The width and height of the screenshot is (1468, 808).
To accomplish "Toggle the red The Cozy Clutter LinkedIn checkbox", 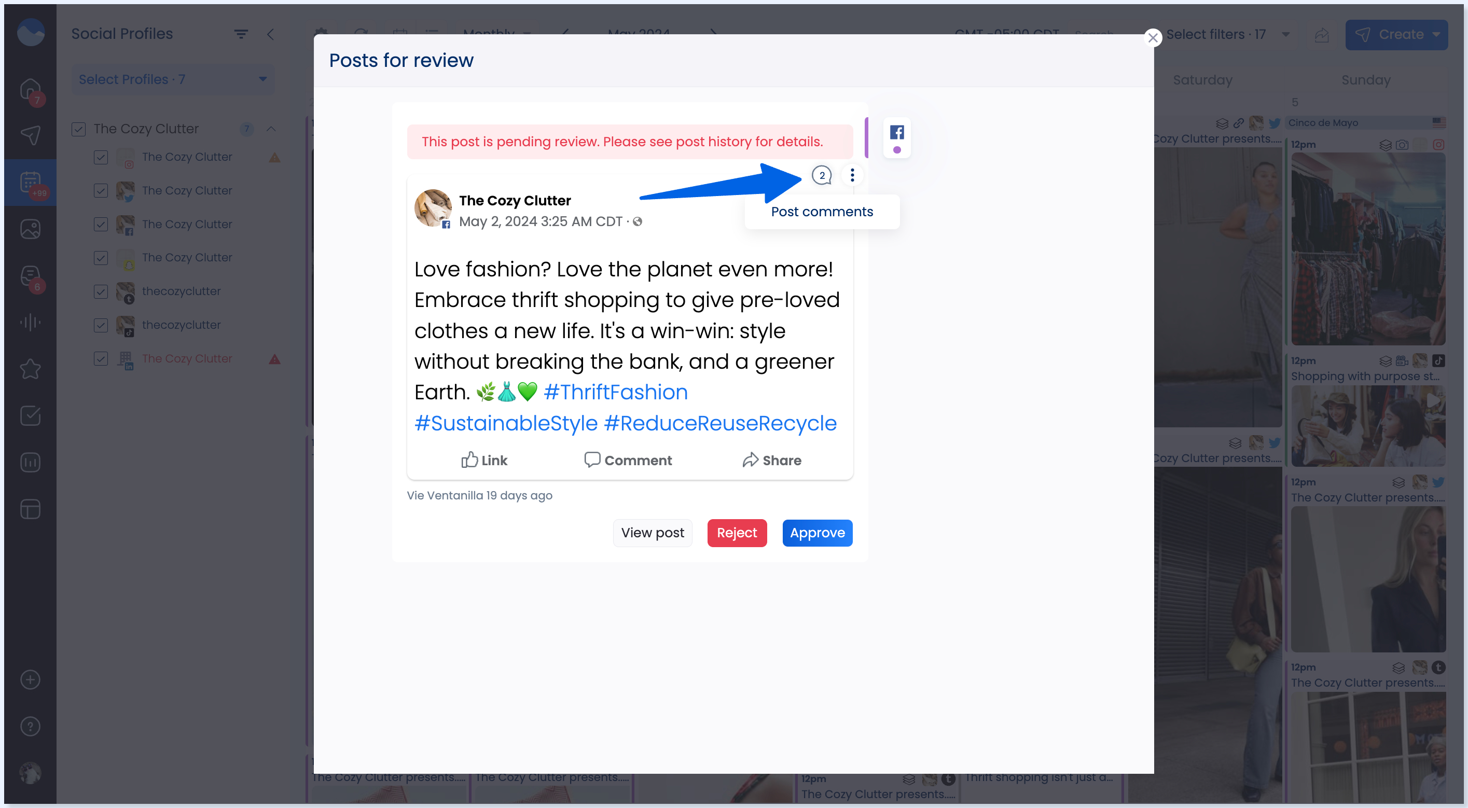I will (101, 359).
